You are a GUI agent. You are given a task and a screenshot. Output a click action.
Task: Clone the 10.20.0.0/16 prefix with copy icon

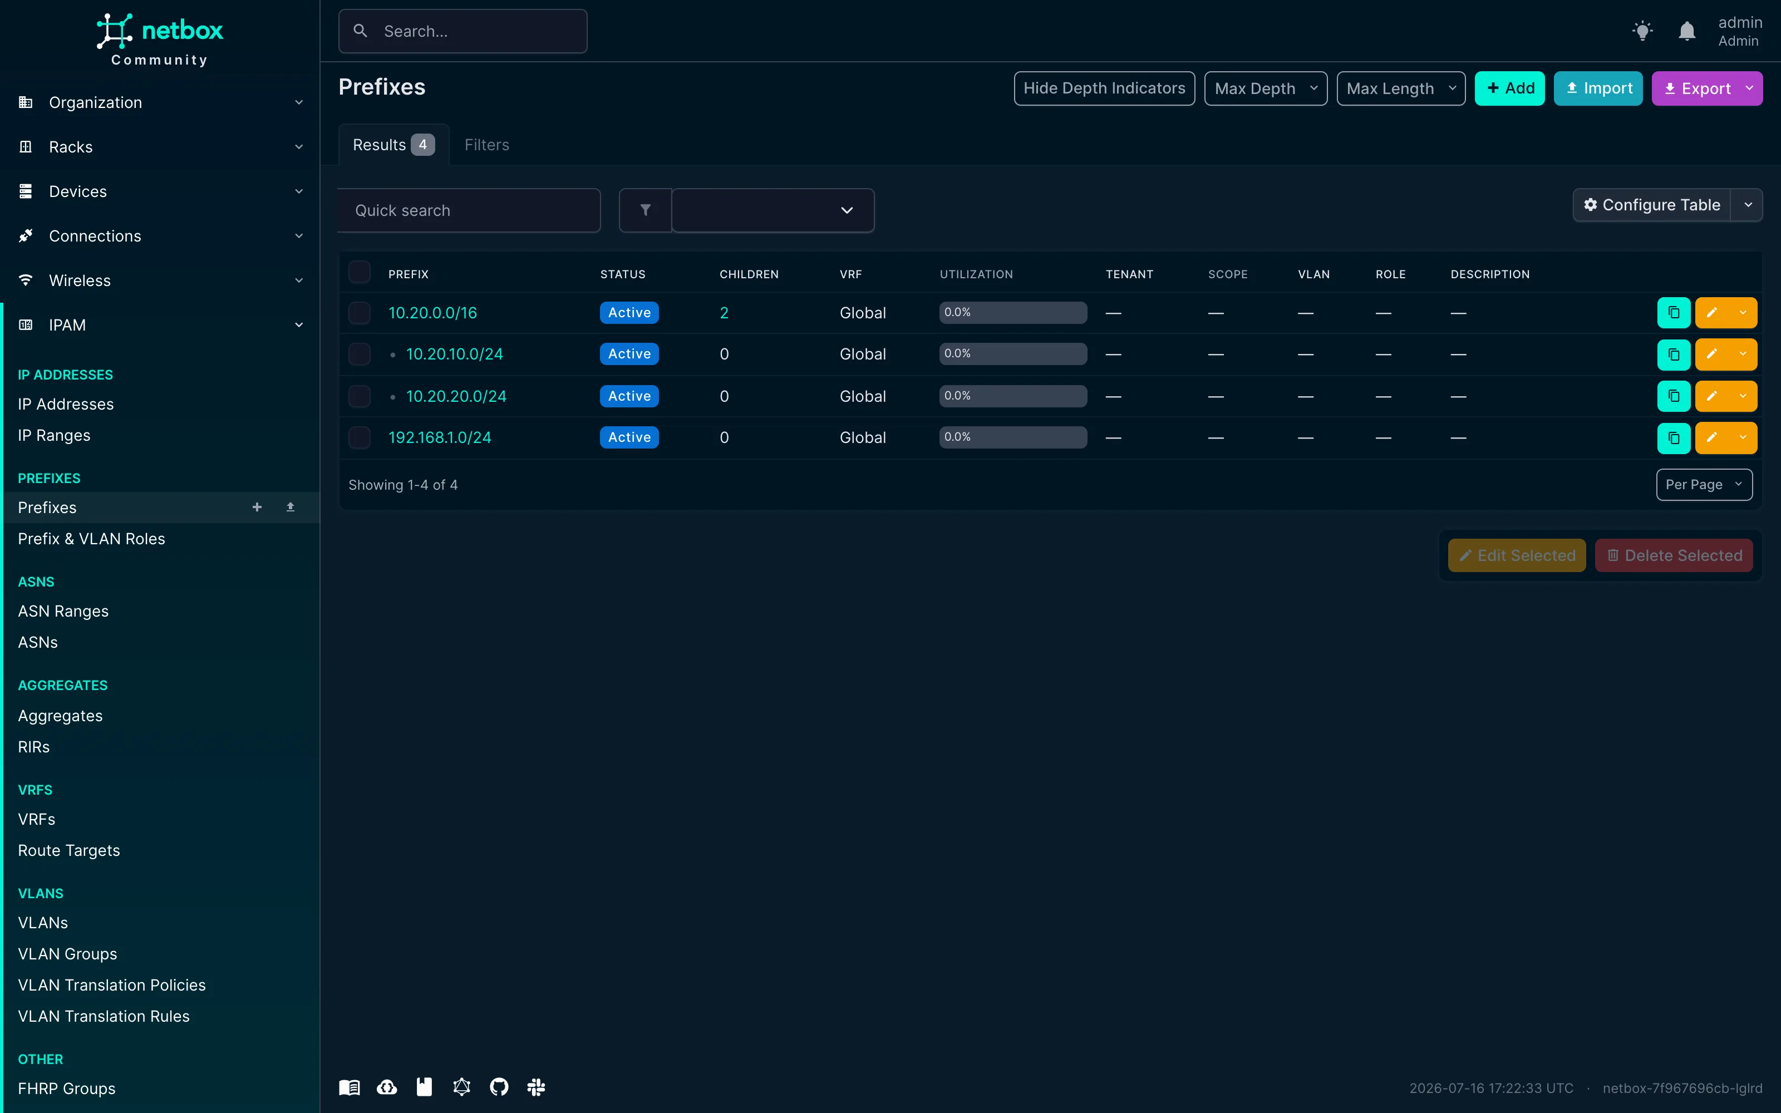[x=1674, y=313]
